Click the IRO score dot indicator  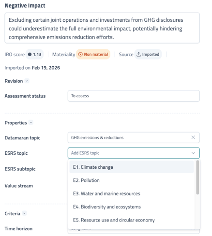click(x=30, y=54)
